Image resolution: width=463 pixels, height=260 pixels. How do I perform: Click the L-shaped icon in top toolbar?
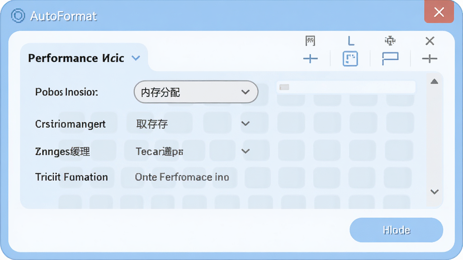click(x=351, y=41)
